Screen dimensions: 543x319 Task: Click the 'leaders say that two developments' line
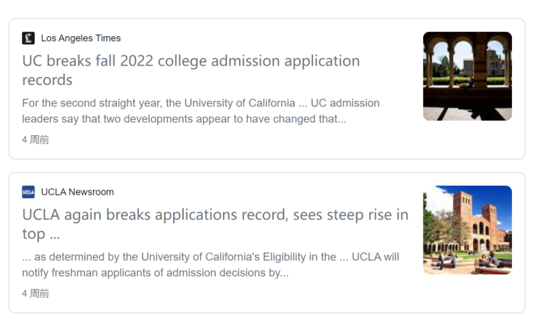[184, 119]
